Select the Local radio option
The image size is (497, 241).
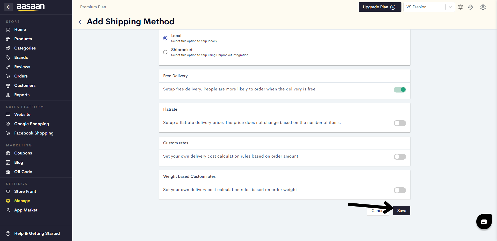[165, 38]
